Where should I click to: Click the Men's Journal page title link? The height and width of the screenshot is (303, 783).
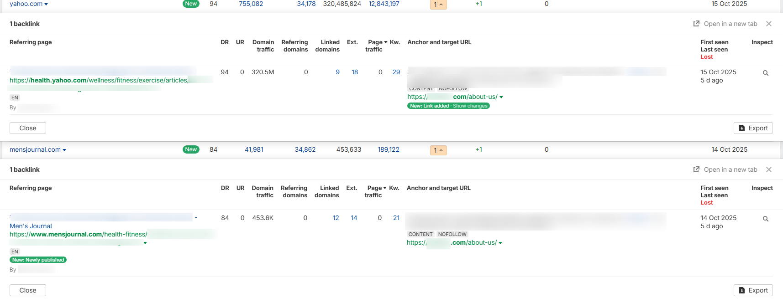click(x=31, y=226)
